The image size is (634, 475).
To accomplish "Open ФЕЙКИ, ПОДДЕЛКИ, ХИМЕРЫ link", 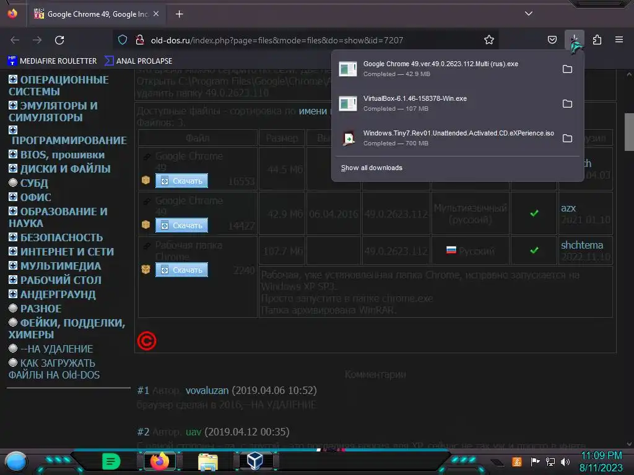I will [67, 329].
